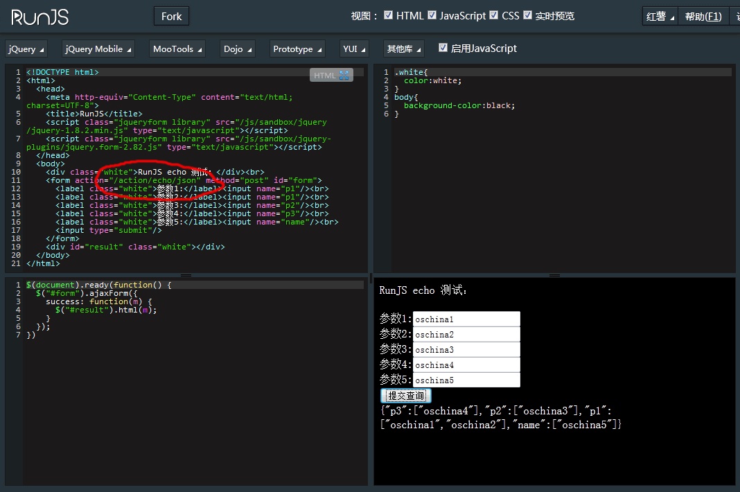Click the form action="/action/echo/json" line
The width and height of the screenshot is (740, 492).
(184, 180)
